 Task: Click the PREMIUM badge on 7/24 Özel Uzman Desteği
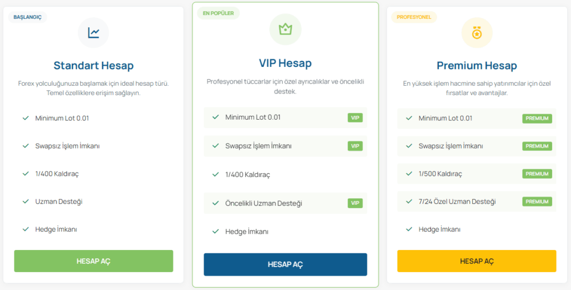coord(537,201)
